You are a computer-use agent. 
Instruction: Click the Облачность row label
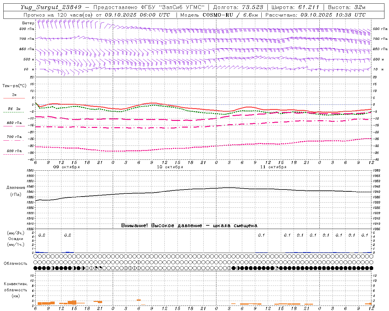pyautogui.click(x=15, y=264)
